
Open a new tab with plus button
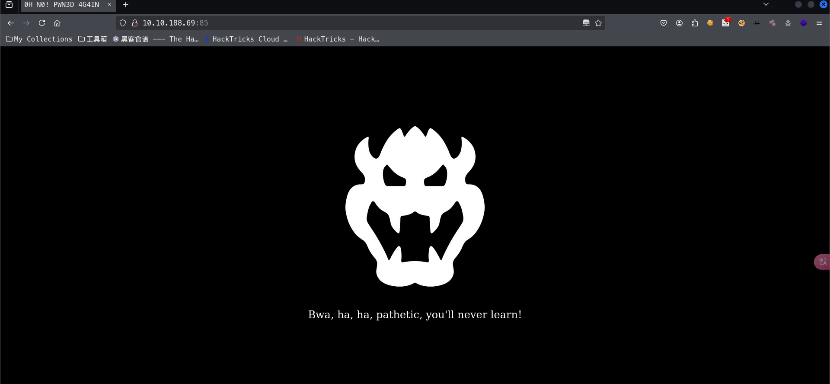click(x=126, y=5)
